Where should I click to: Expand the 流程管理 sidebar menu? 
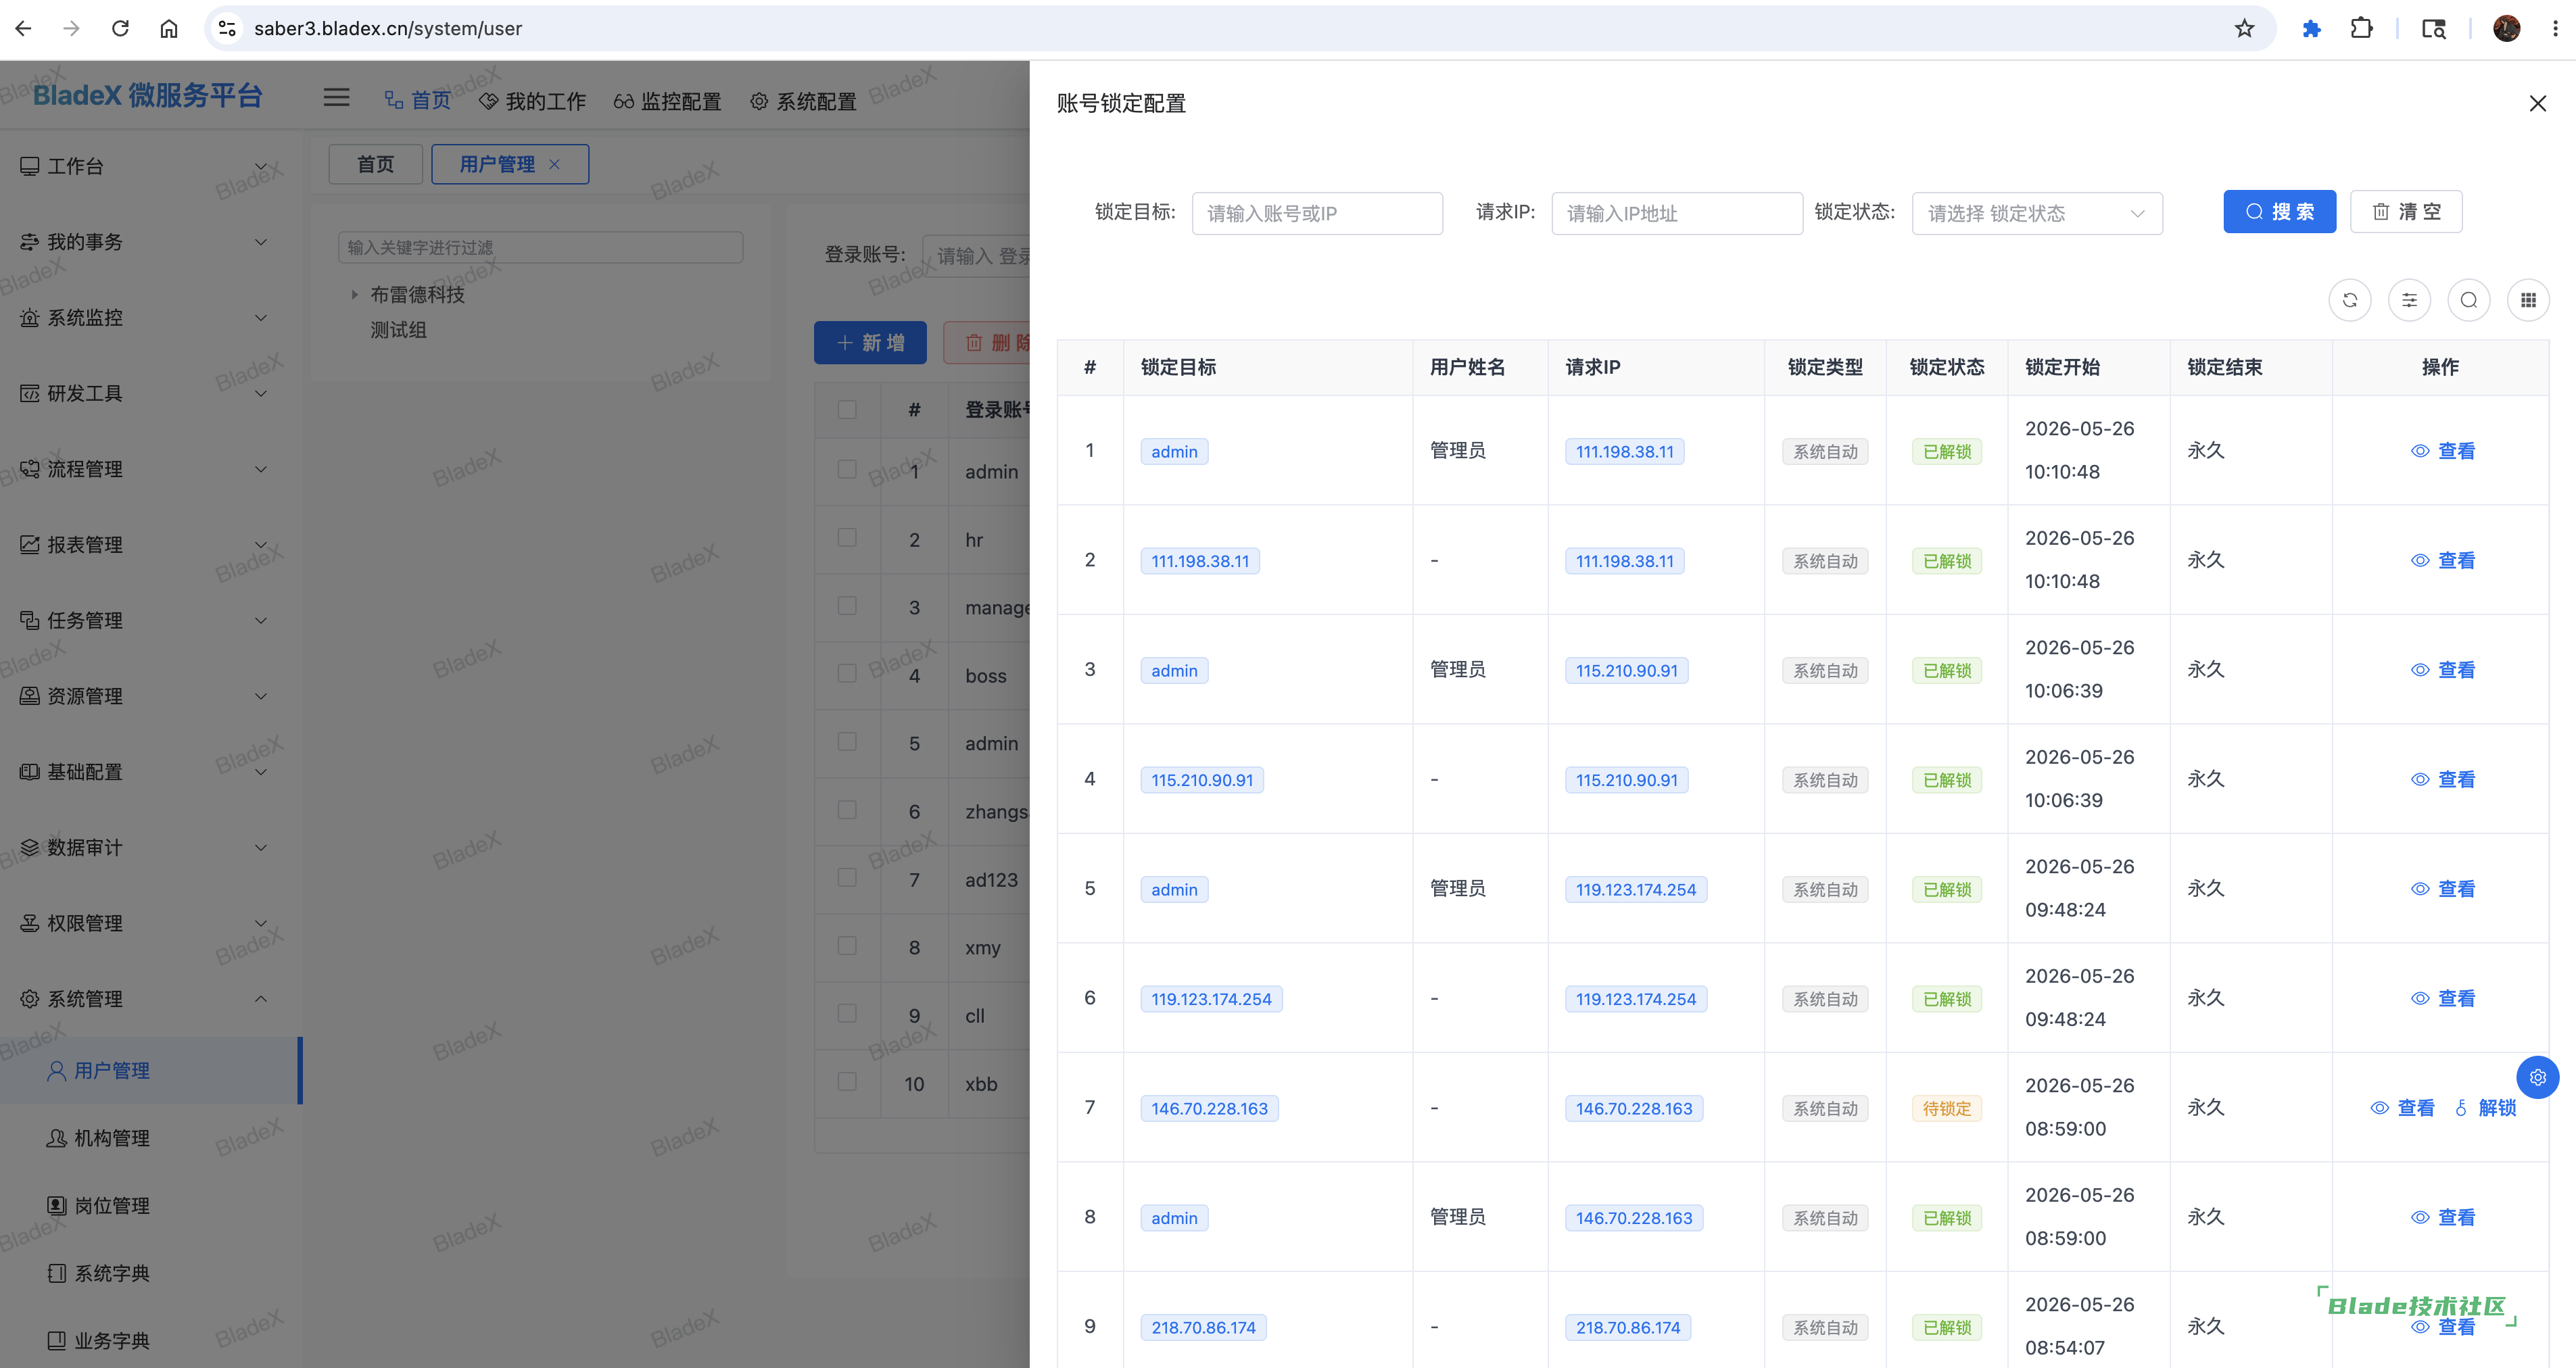coord(150,469)
